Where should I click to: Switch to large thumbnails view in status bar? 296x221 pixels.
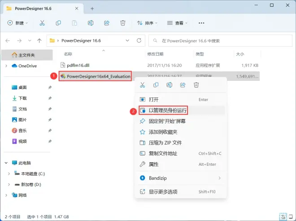[291, 217]
